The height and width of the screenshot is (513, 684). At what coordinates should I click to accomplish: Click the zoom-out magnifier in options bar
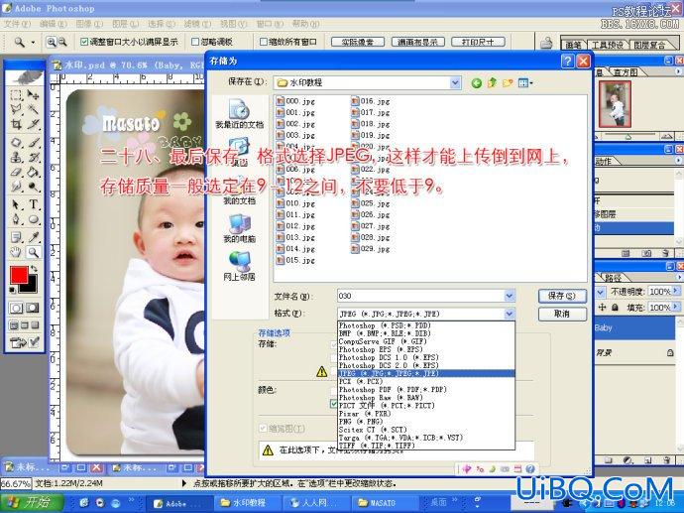pos(62,42)
